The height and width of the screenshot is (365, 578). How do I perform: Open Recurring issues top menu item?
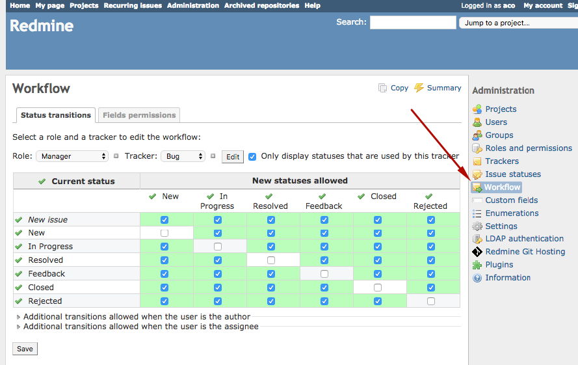[133, 6]
